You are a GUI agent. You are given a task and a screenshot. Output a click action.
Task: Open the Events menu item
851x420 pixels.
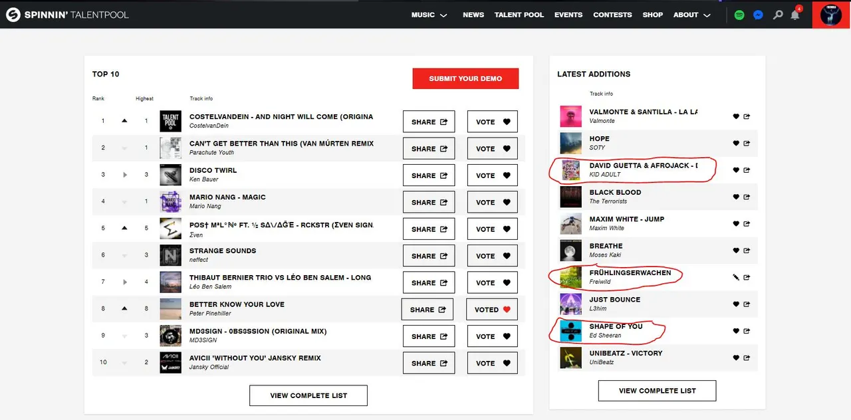point(568,15)
